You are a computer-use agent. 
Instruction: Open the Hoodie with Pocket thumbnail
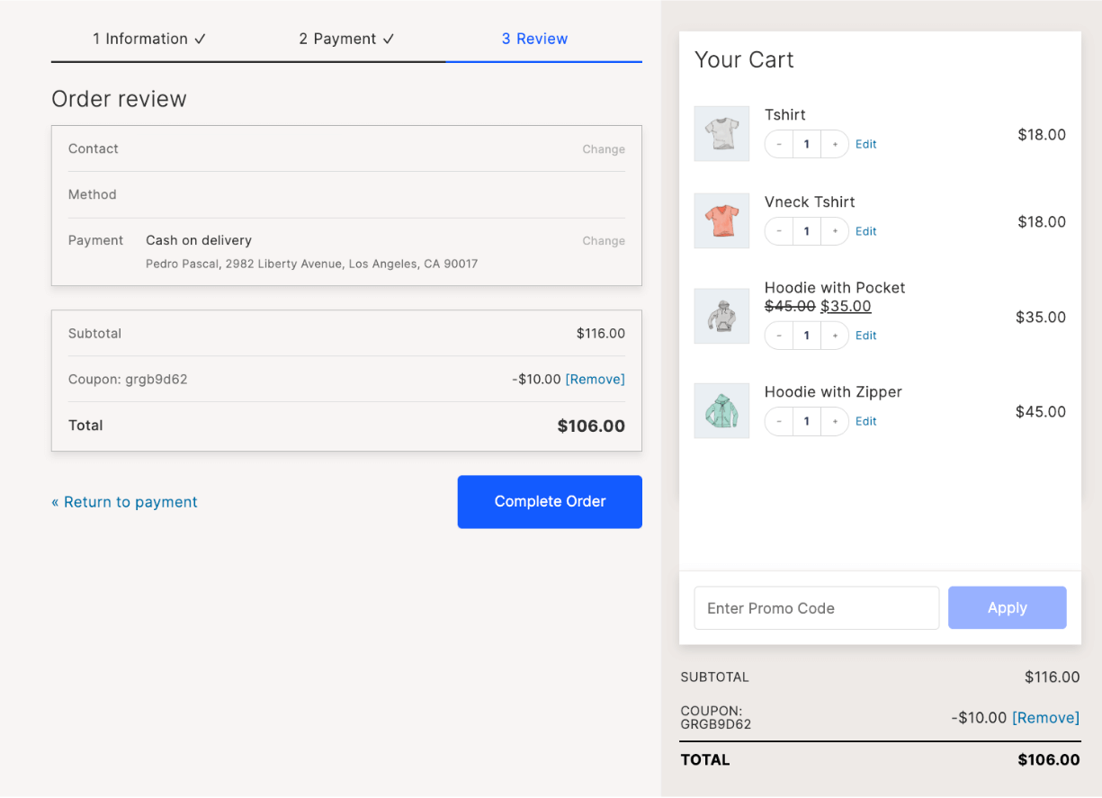coord(721,316)
